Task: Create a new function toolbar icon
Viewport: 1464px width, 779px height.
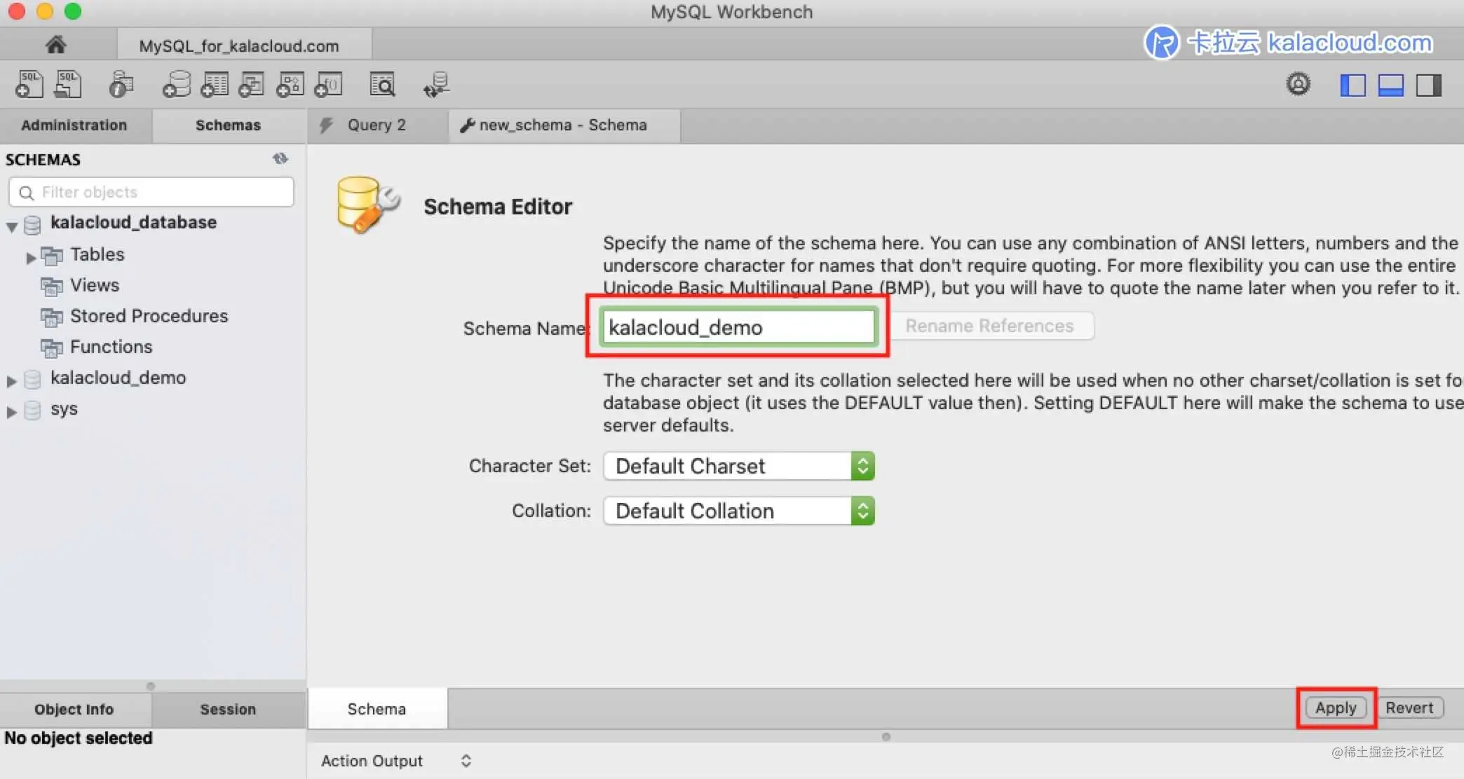Action: pos(328,85)
